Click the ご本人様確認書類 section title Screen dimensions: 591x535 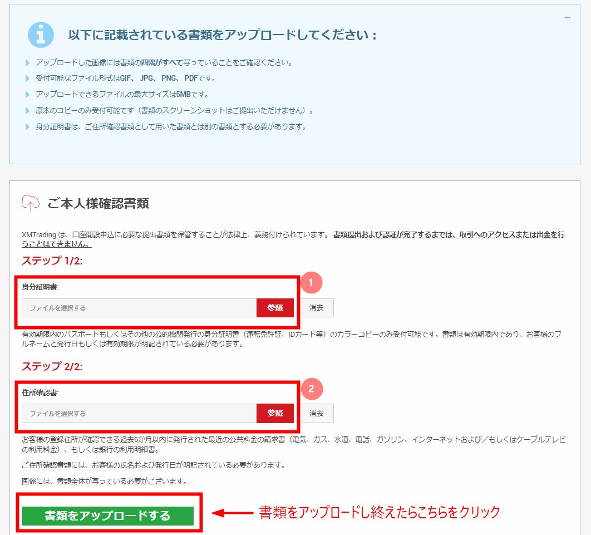[x=98, y=204]
